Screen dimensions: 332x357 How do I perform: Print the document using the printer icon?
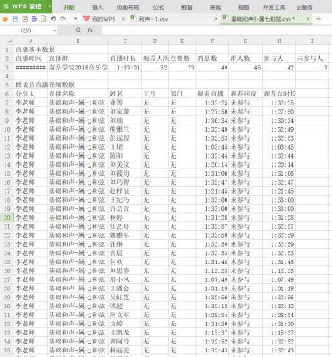(34, 19)
